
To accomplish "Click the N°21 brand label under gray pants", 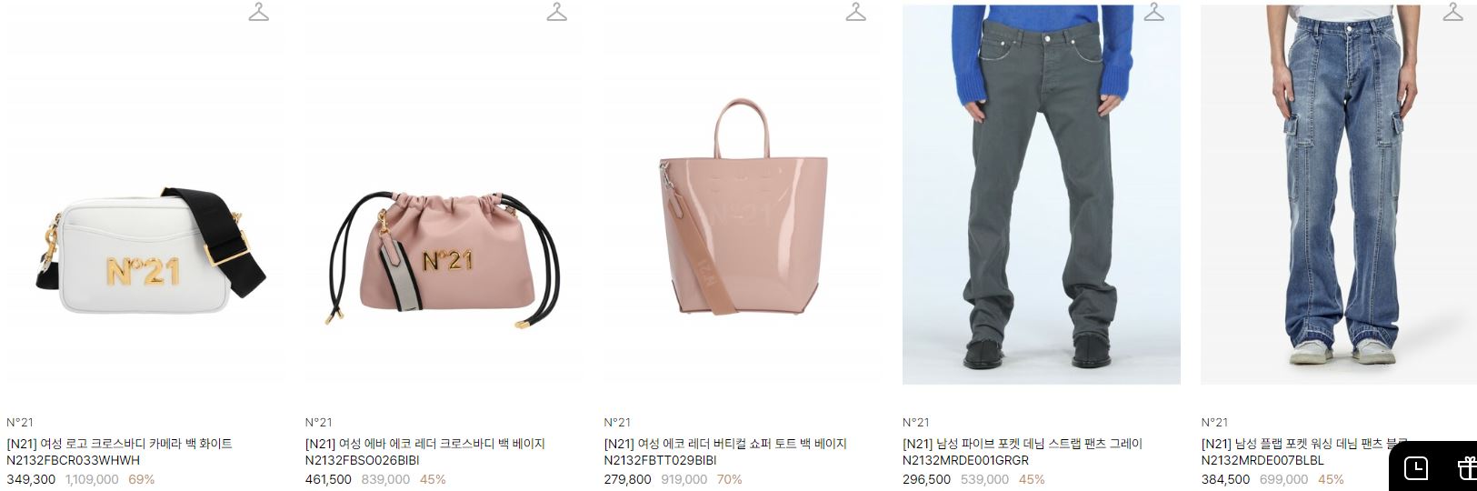I will coord(916,422).
